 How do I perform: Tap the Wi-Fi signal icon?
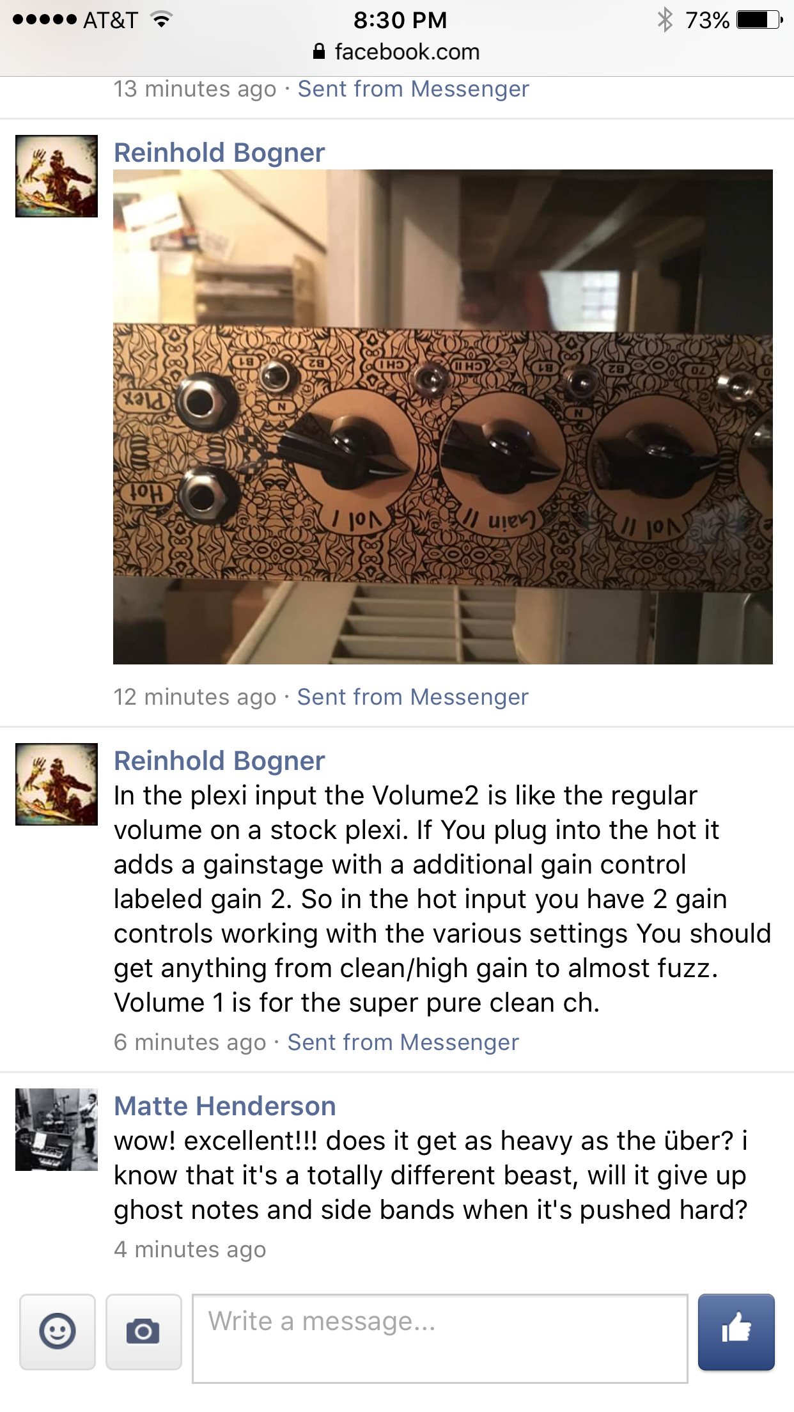162,20
